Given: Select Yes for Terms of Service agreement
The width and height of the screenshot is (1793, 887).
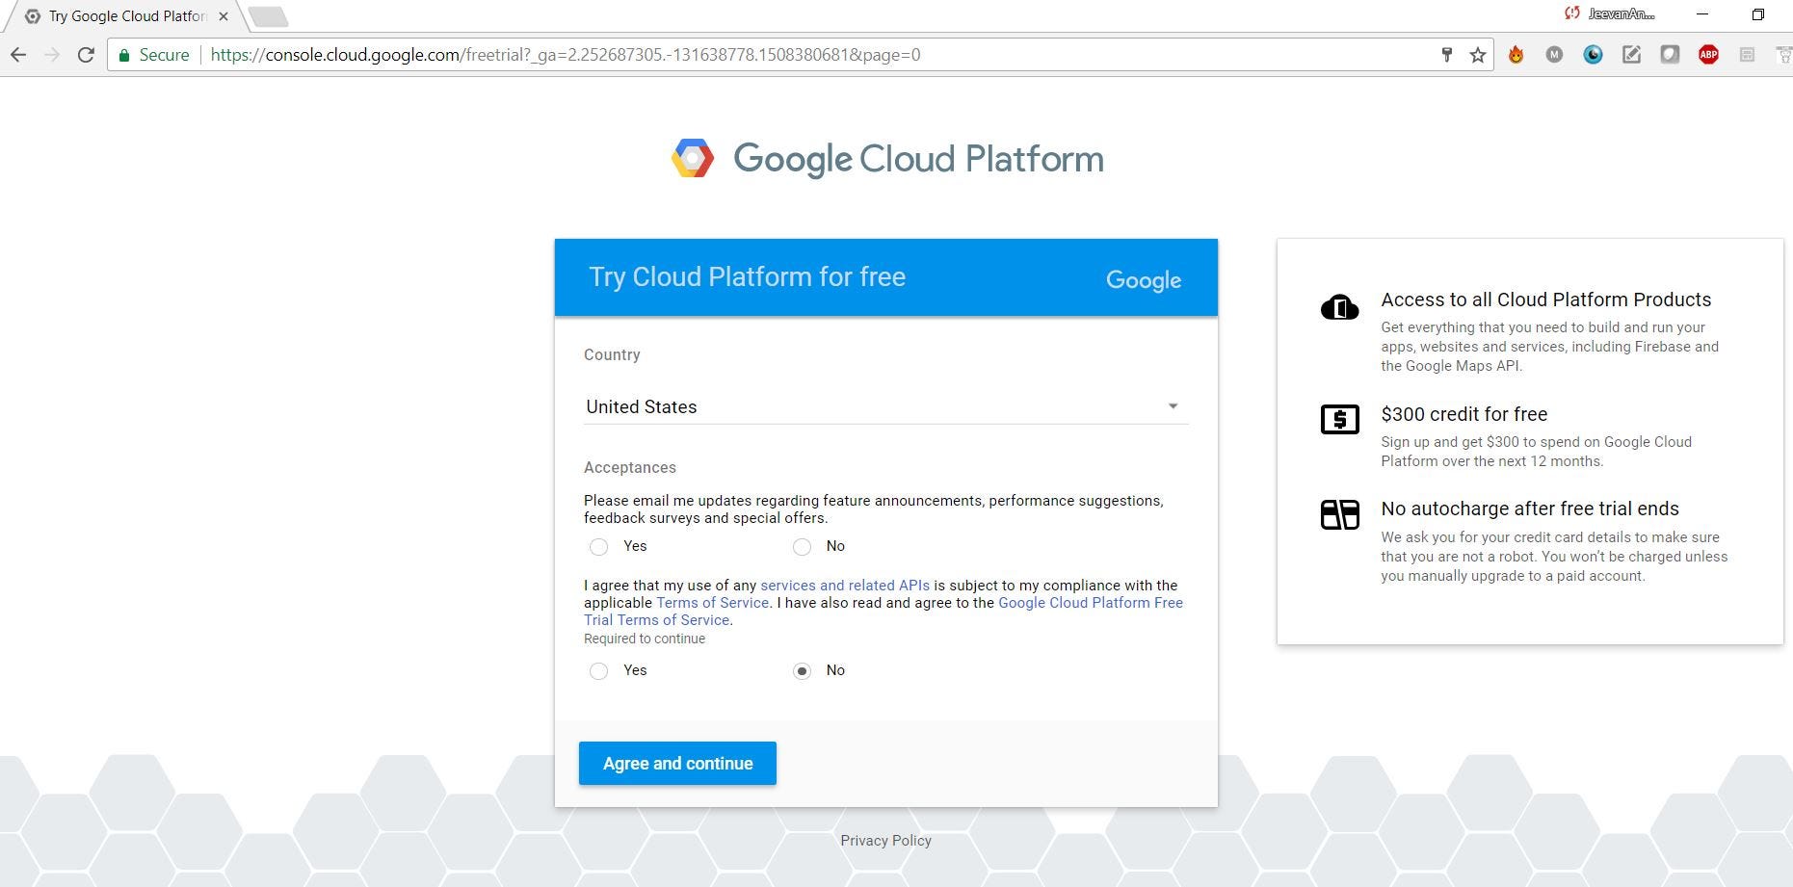Looking at the screenshot, I should click(x=598, y=670).
